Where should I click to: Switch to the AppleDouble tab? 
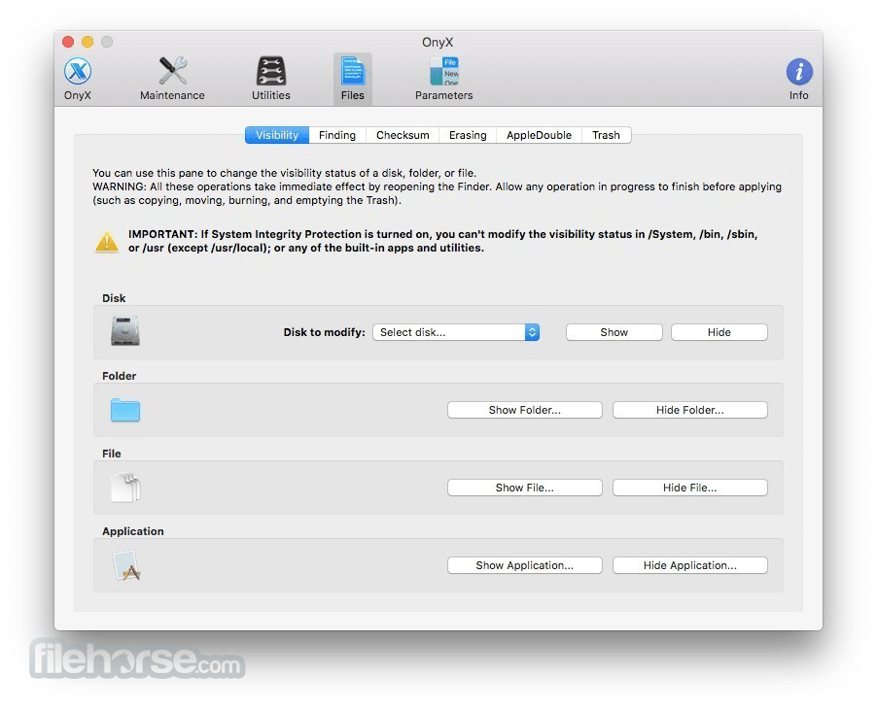540,135
